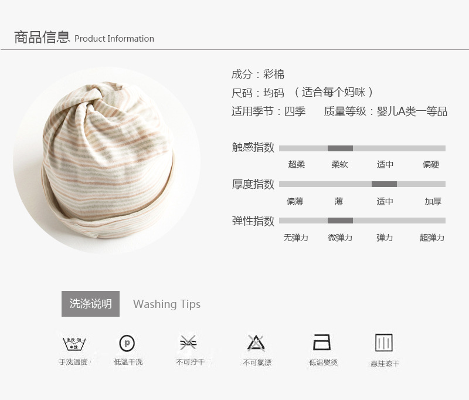Click the 低温熨烫 caption
This screenshot has height=400, width=469.
[324, 362]
